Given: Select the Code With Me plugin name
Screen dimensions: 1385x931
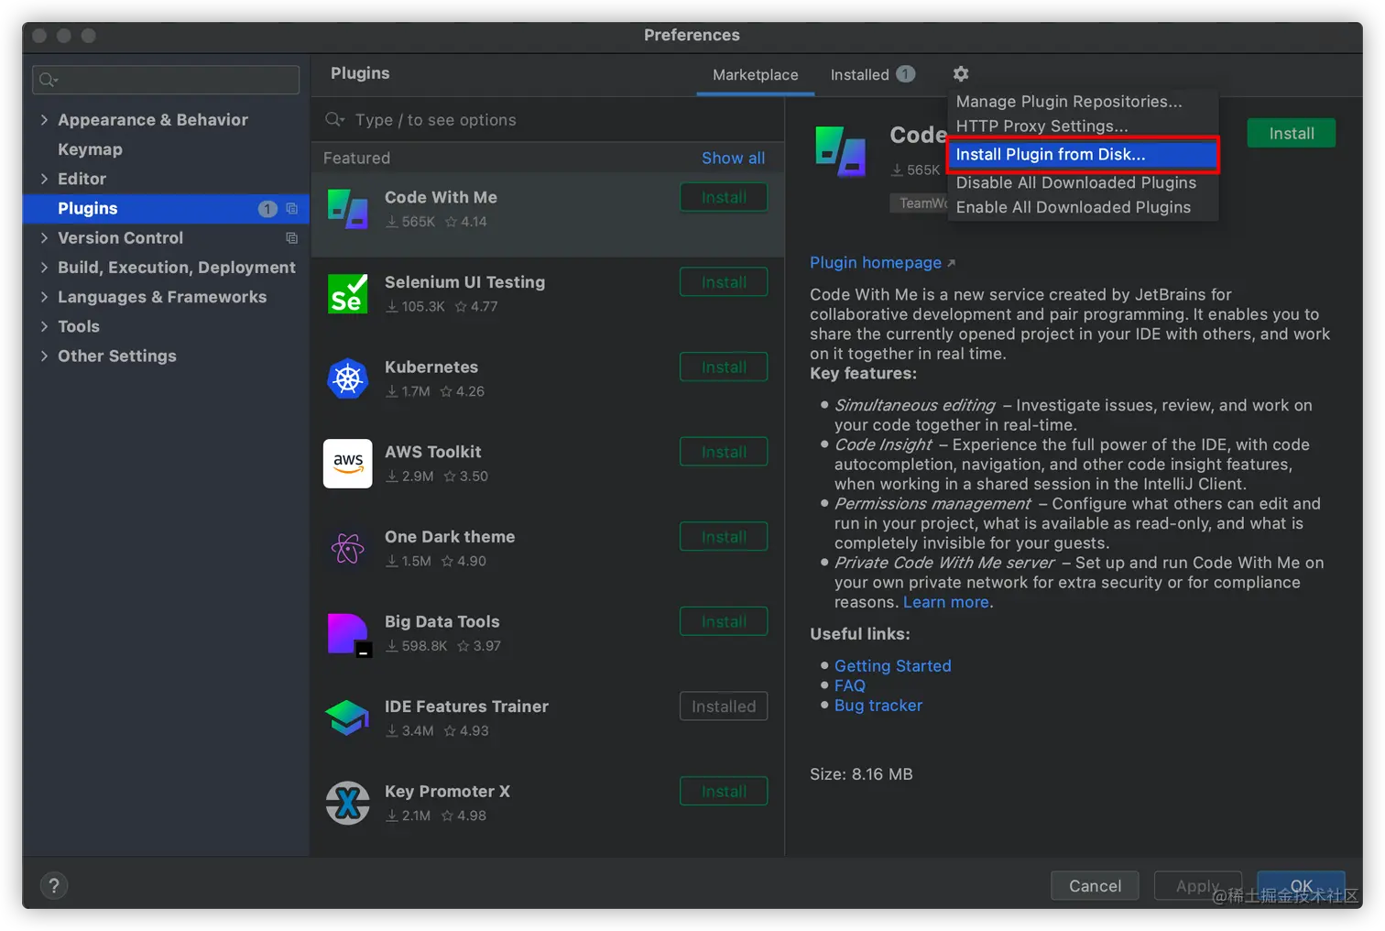Looking at the screenshot, I should click(441, 198).
